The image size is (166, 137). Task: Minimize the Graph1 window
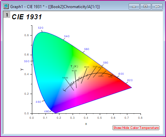tap(134, 6)
